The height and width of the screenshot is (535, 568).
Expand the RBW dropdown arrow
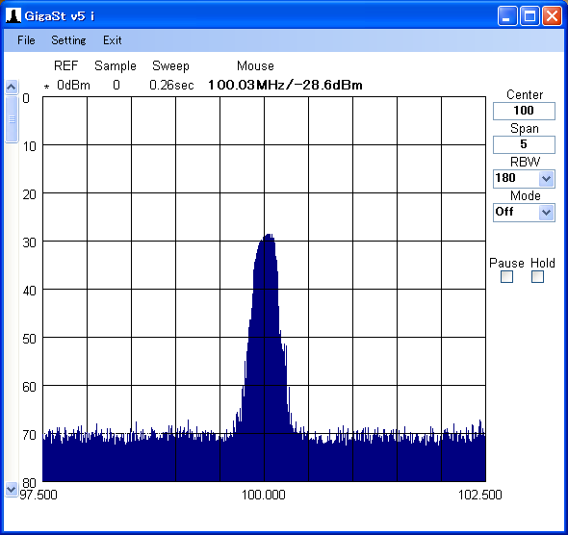tap(546, 178)
